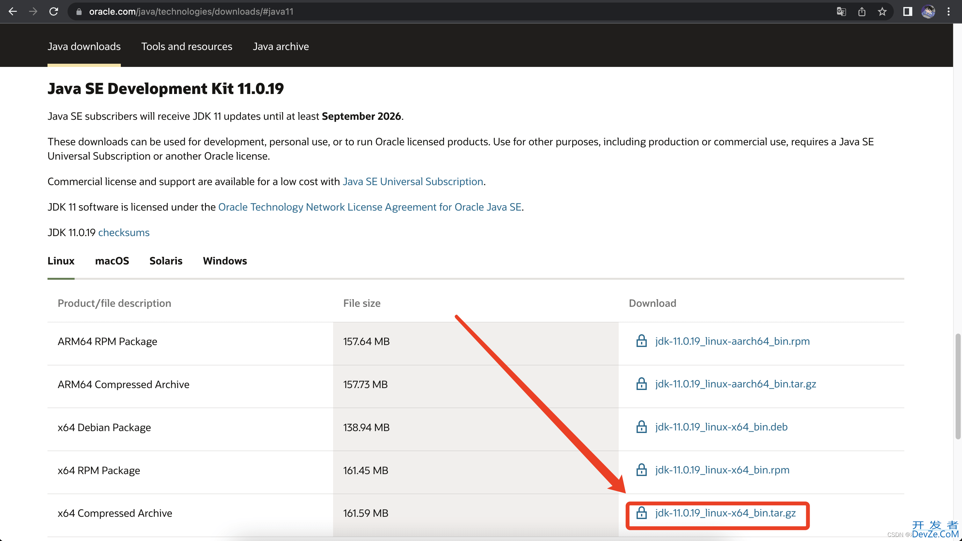Image resolution: width=962 pixels, height=541 pixels.
Task: Switch to the Solaris platform tab
Action: point(166,261)
